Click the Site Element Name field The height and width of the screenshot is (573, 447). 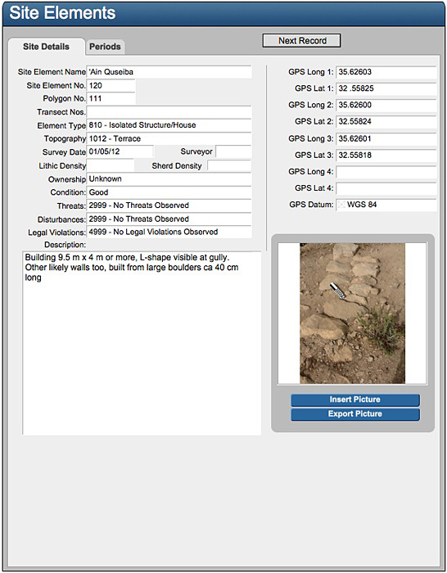click(169, 72)
